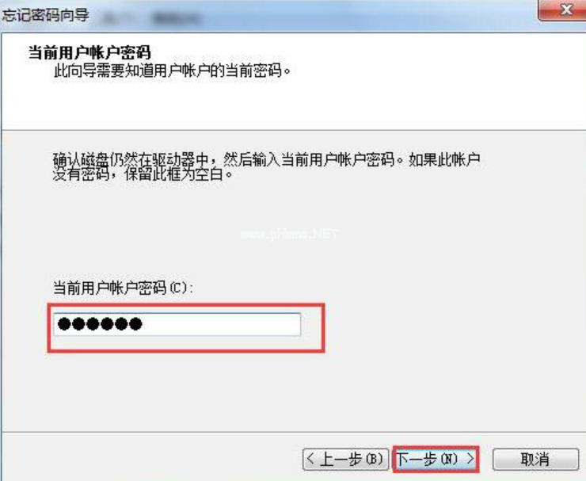586x481 pixels.
Task: Click the right arrow on the 下一步 button
Action: [x=470, y=458]
